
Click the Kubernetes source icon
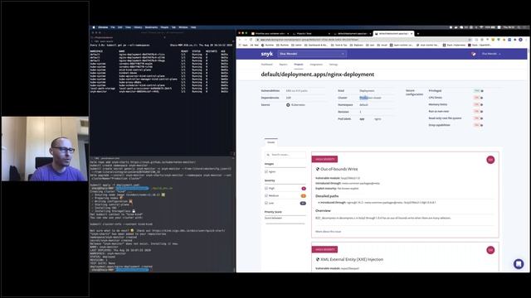point(288,105)
